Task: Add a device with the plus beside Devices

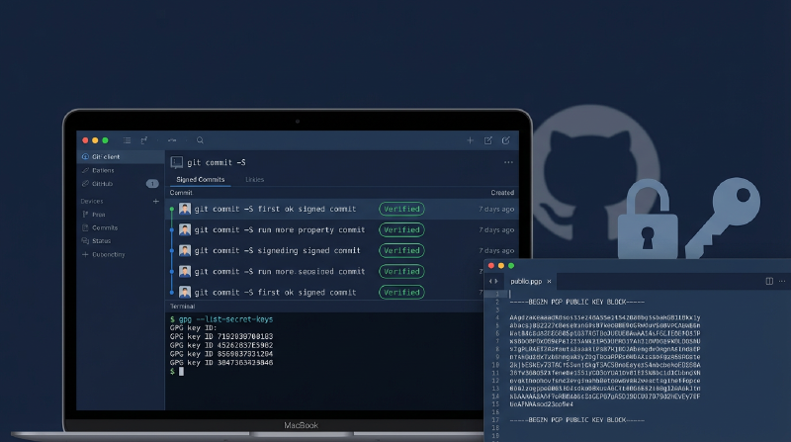Action: [156, 202]
